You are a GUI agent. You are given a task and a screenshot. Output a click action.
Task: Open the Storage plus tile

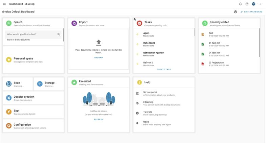(49, 84)
